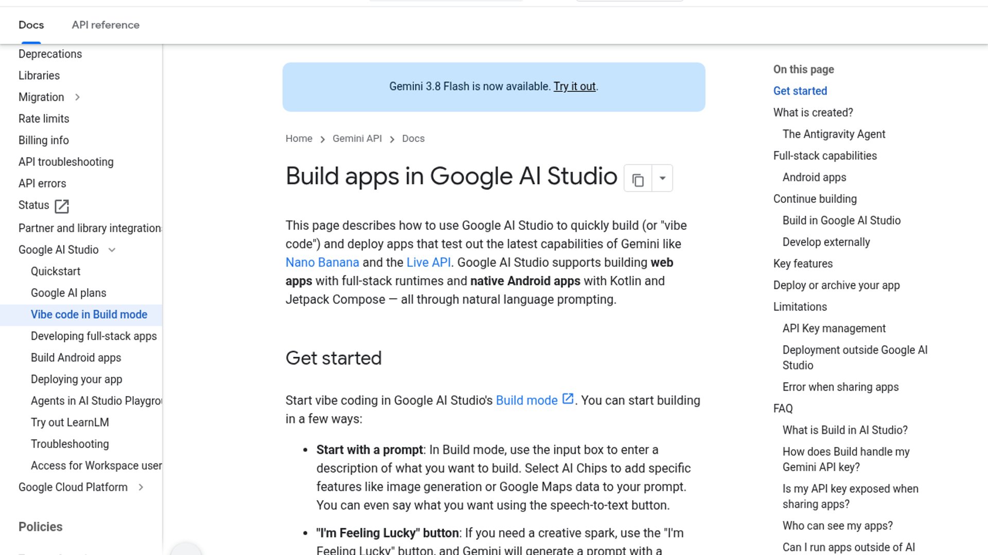
Task: Expand Google Cloud Platform section
Action: pos(141,487)
